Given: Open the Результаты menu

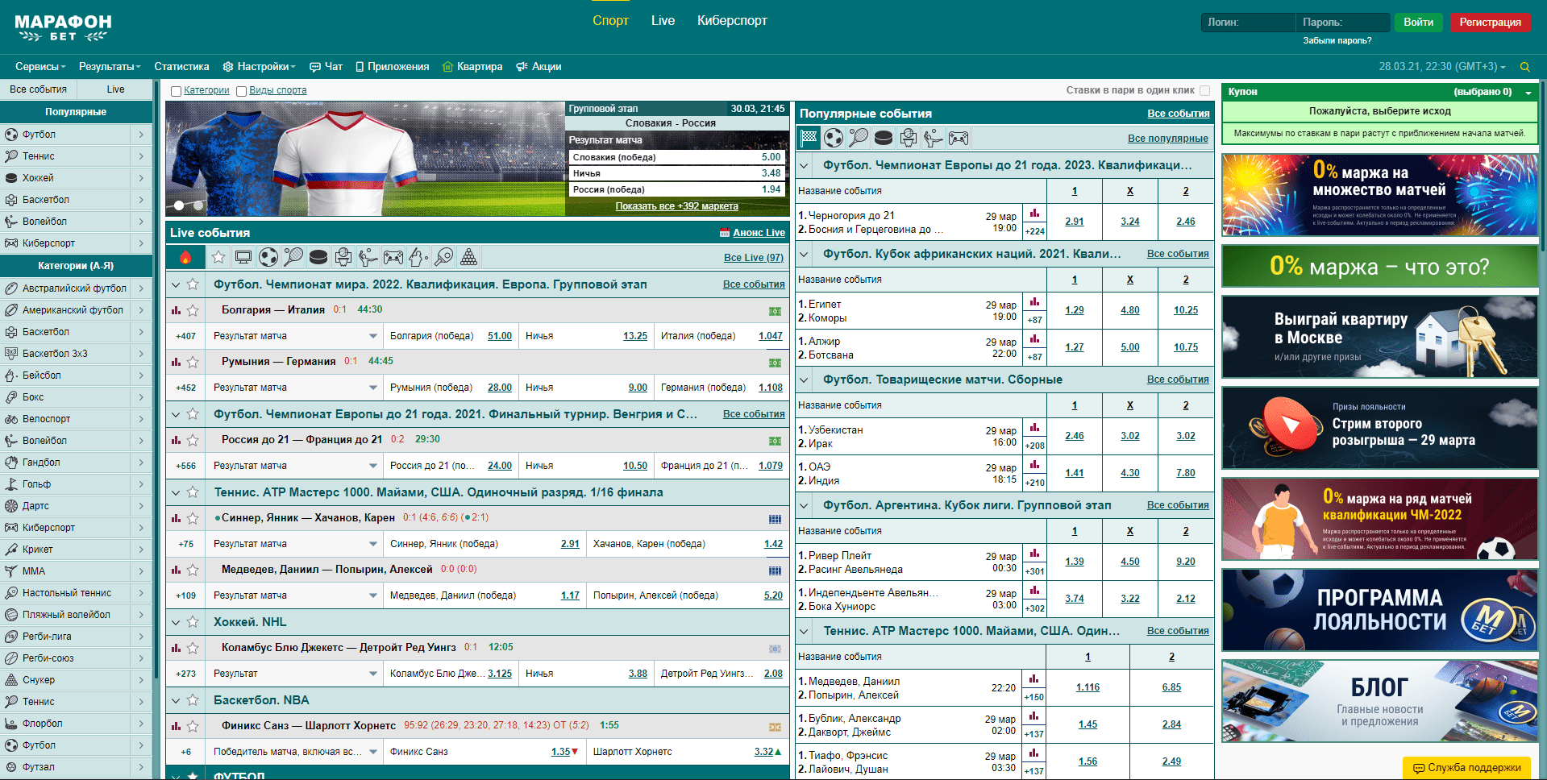Looking at the screenshot, I should (110, 67).
